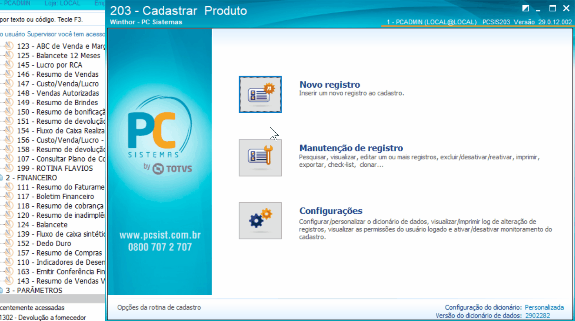Click icon beside 152 - Dedo Duro
The width and height of the screenshot is (575, 321).
(9, 243)
